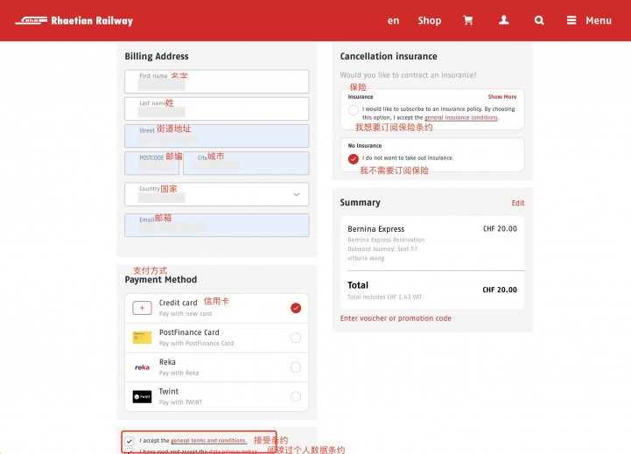Open general insurance conditions link
This screenshot has width=631, height=454.
461,118
